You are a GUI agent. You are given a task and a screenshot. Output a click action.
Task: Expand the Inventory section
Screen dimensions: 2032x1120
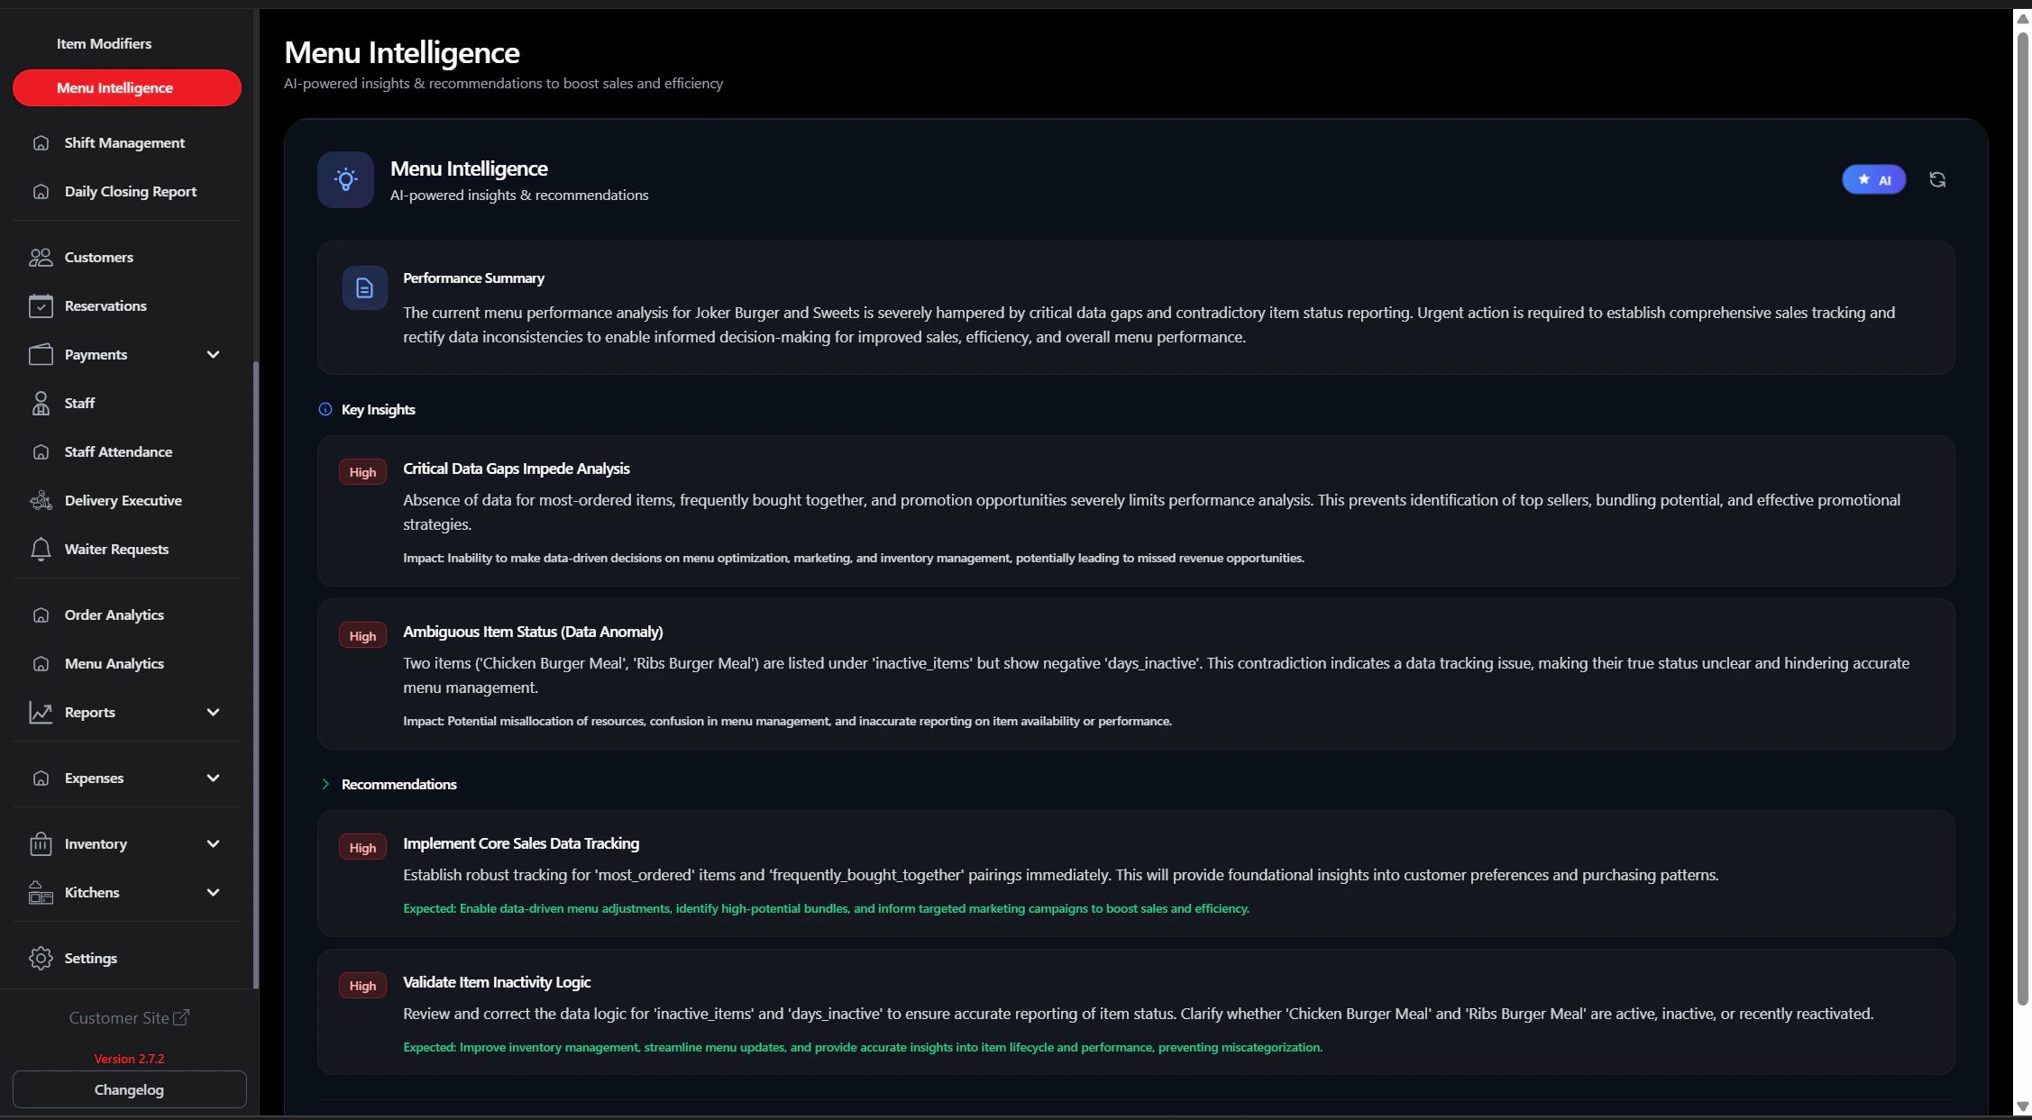coord(214,843)
